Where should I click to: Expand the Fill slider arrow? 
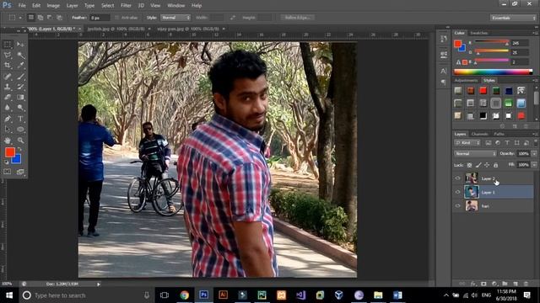coord(534,165)
